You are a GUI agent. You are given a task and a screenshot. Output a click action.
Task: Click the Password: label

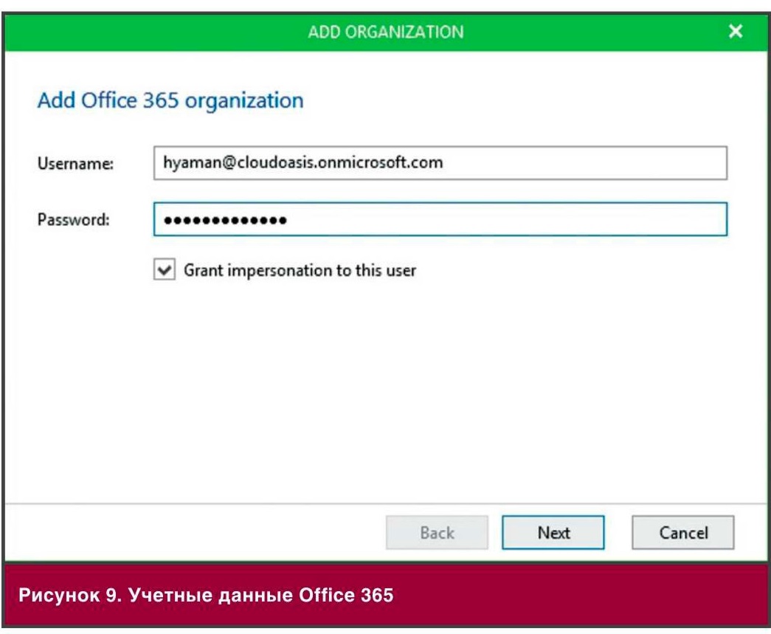pyautogui.click(x=74, y=219)
